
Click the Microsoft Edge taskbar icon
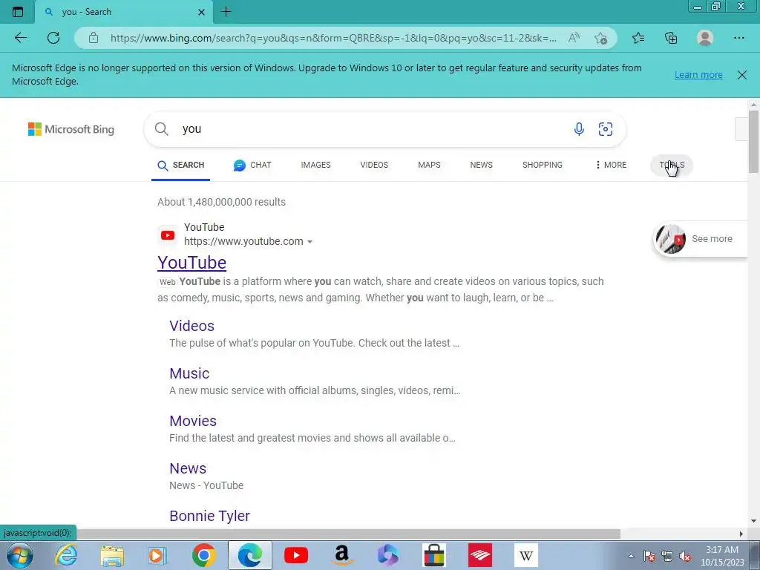250,555
